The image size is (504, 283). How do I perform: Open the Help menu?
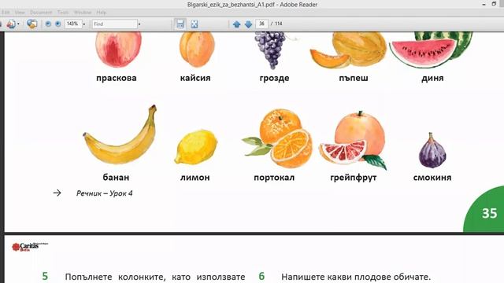[102, 13]
